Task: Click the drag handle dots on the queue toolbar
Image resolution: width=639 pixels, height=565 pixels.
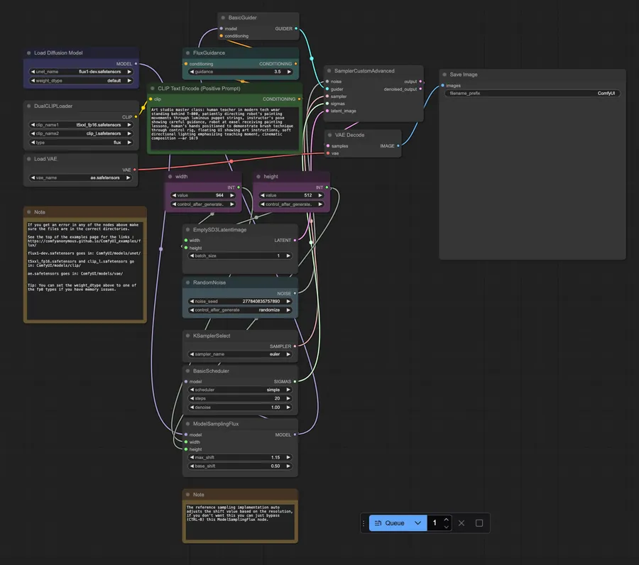Action: point(364,522)
